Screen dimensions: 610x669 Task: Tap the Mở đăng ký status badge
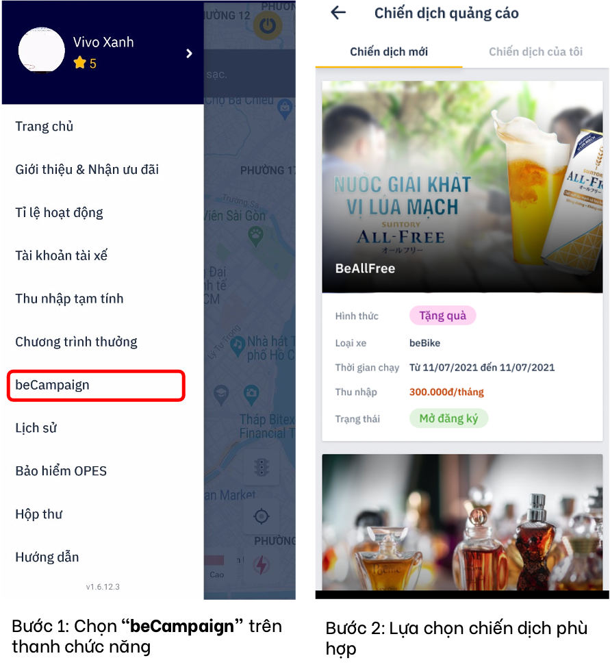click(x=448, y=418)
